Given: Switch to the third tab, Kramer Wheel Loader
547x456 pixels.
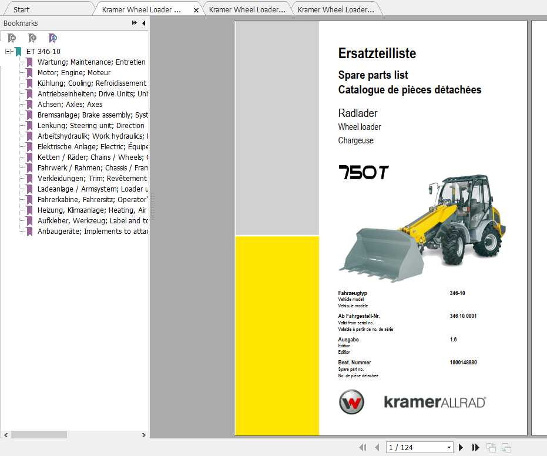Looking at the screenshot, I should coord(247,10).
